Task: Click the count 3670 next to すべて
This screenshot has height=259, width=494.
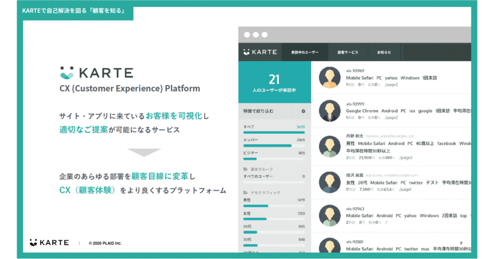Action: 301,127
